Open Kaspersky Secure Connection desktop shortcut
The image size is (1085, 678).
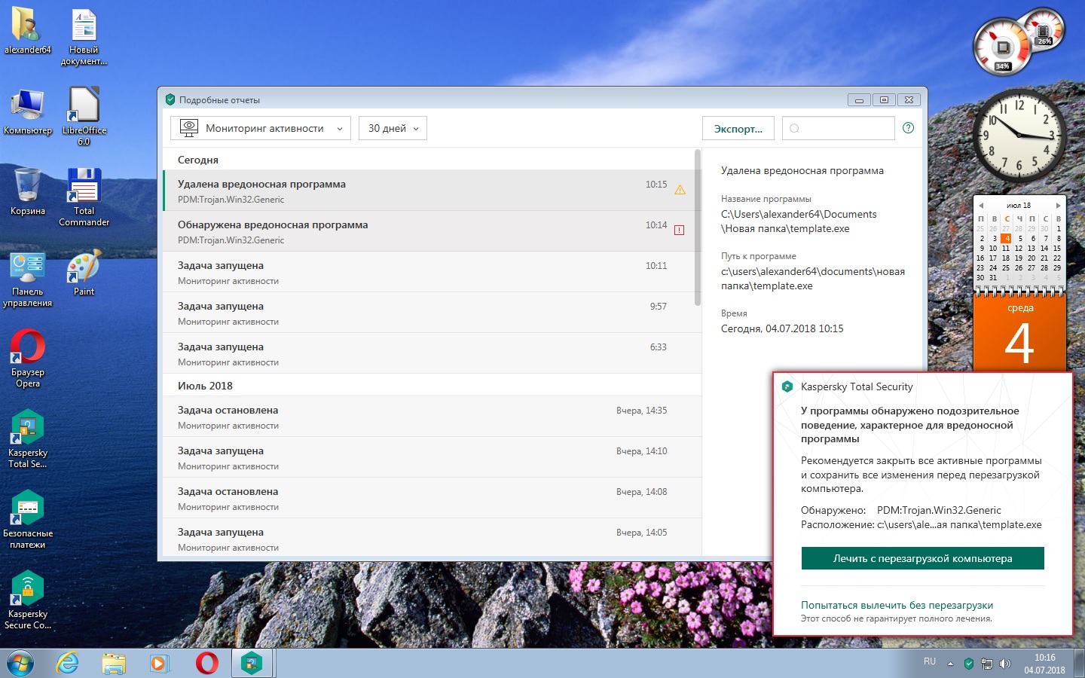click(28, 591)
